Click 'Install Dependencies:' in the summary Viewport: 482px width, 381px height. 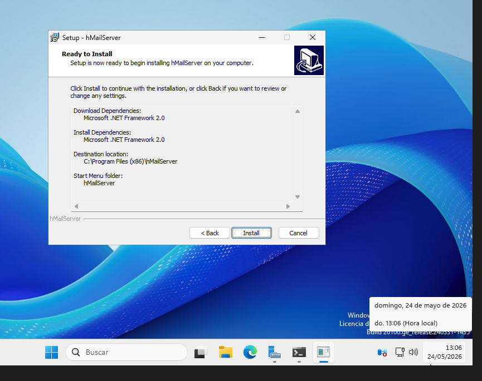(103, 132)
